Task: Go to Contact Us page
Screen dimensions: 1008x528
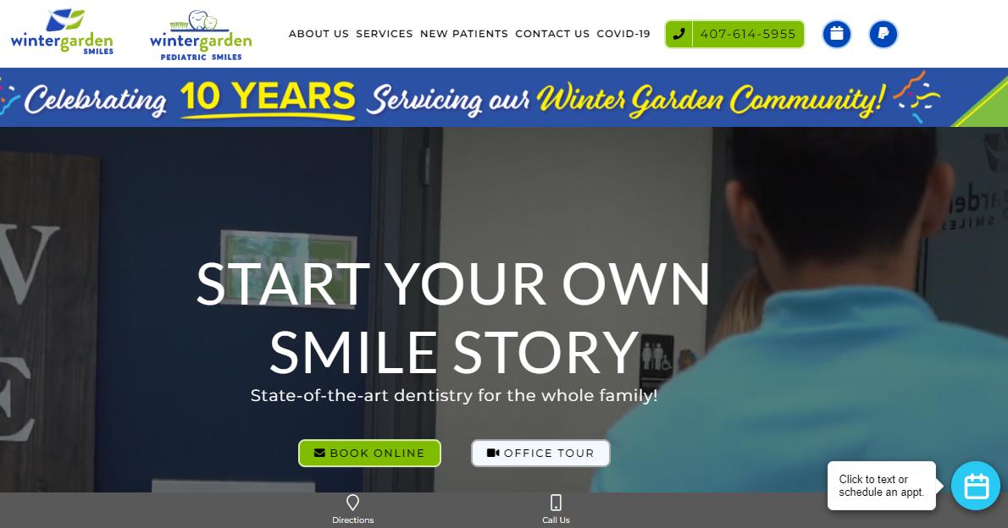Action: [552, 34]
